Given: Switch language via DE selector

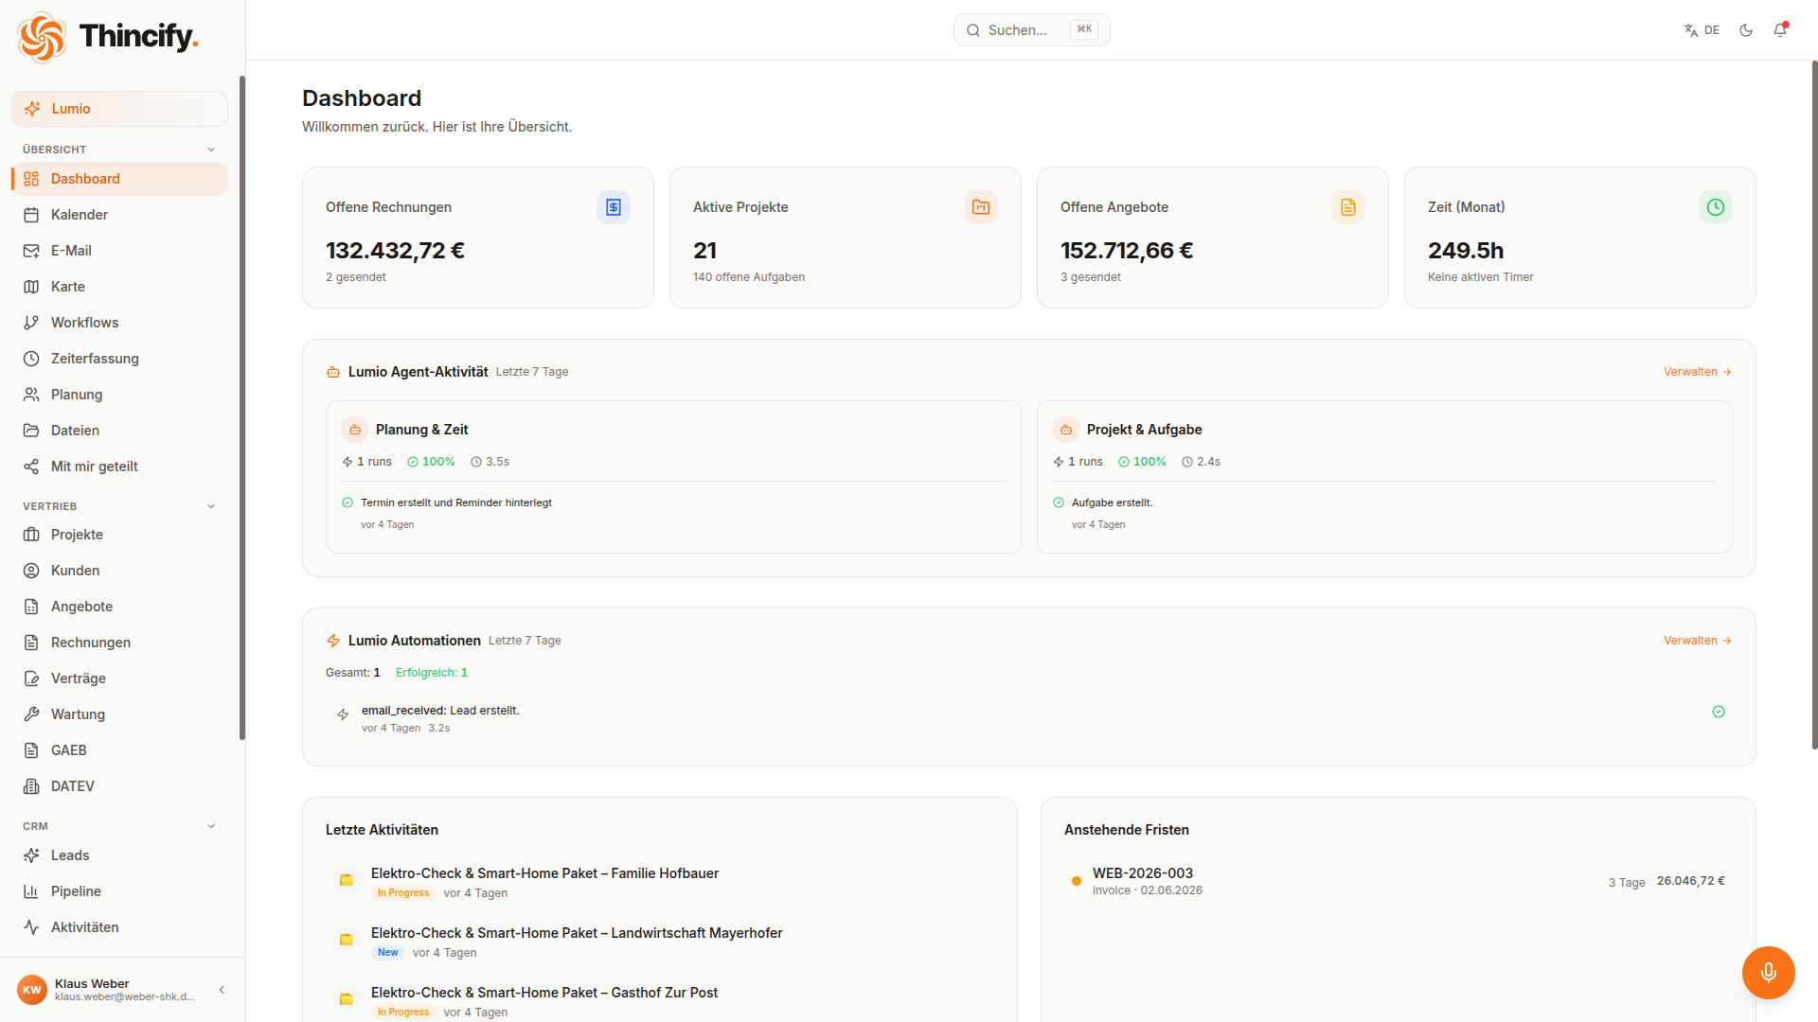Looking at the screenshot, I should [1702, 30].
